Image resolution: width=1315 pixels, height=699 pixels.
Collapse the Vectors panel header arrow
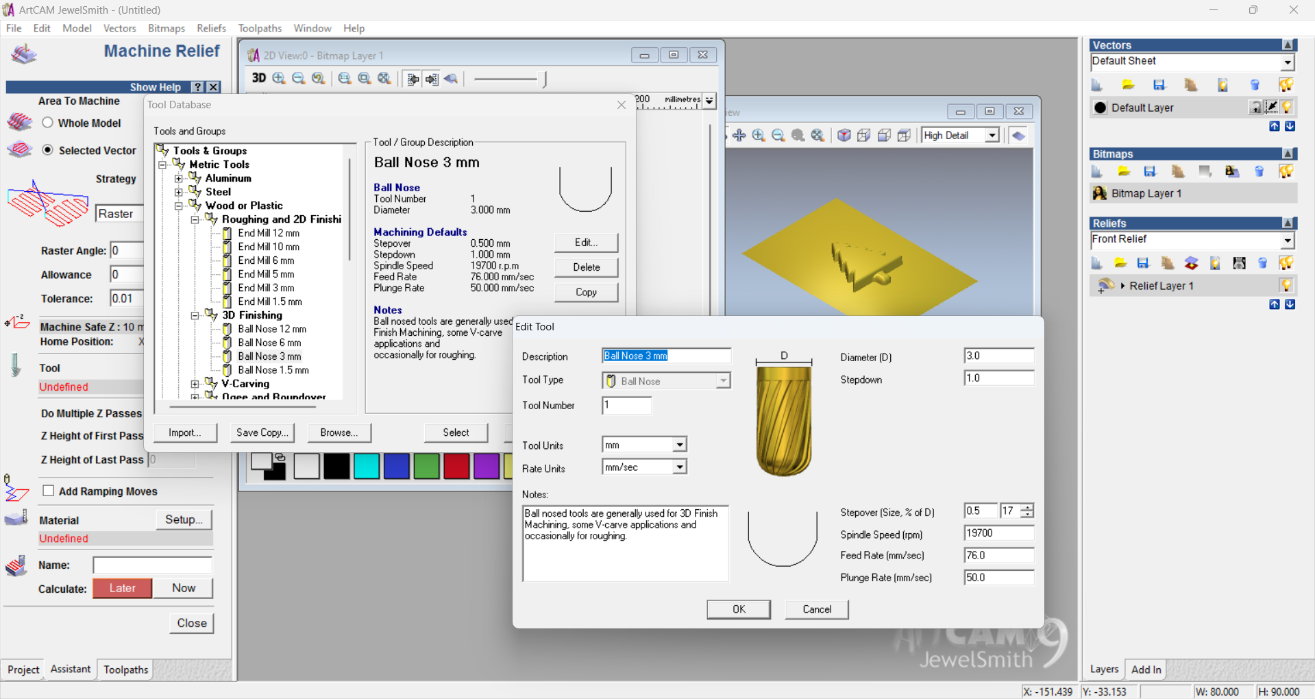point(1288,45)
